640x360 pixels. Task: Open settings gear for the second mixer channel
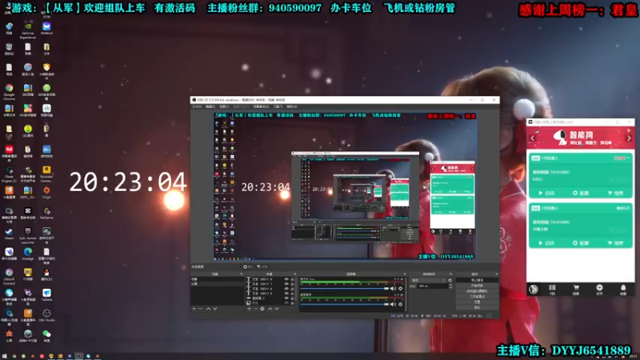click(x=401, y=304)
